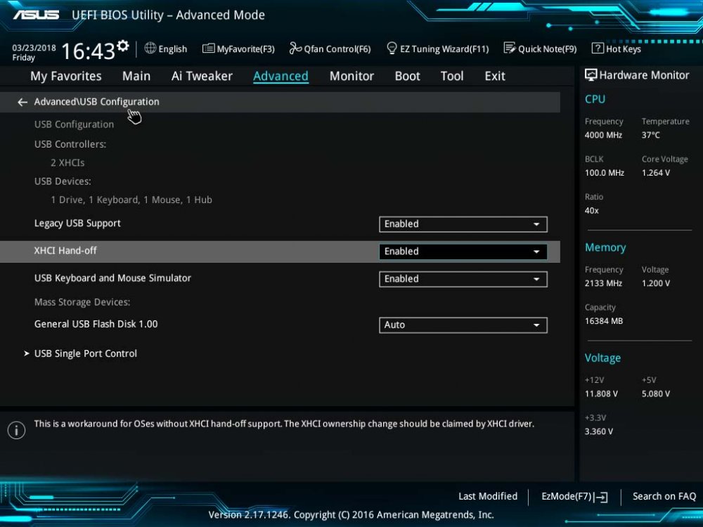This screenshot has height=527, width=703.
Task: Click the 2 XHCIs text
Action: (x=67, y=163)
